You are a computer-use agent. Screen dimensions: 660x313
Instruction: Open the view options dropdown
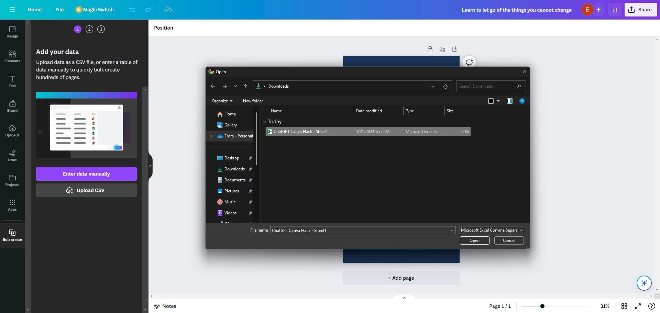click(498, 101)
